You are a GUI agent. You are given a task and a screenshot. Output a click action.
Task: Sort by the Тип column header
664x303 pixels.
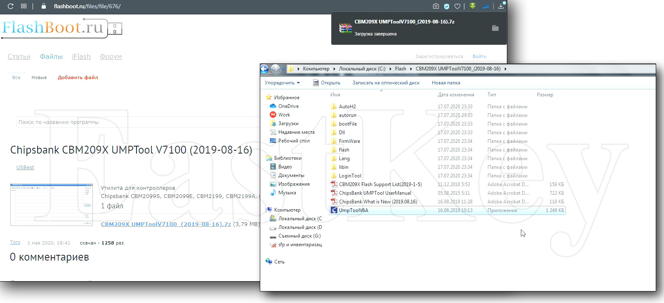(492, 95)
